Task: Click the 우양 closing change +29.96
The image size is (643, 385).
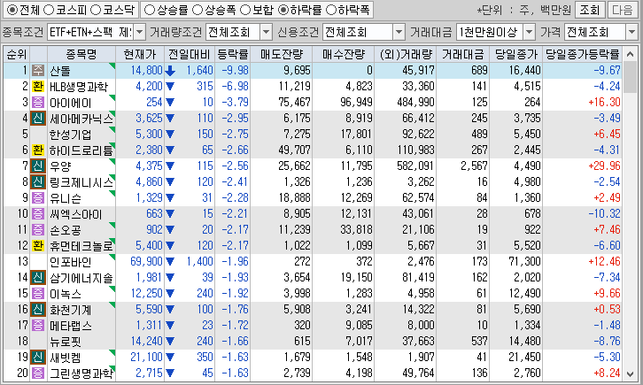Action: (x=604, y=166)
